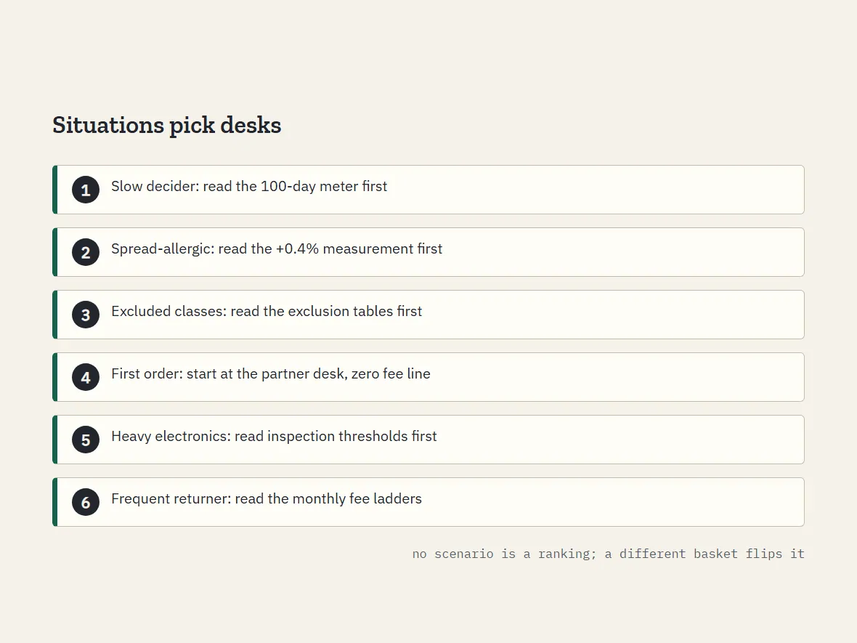Click the number 1 circle badge
Image resolution: width=857 pixels, height=643 pixels.
click(86, 190)
